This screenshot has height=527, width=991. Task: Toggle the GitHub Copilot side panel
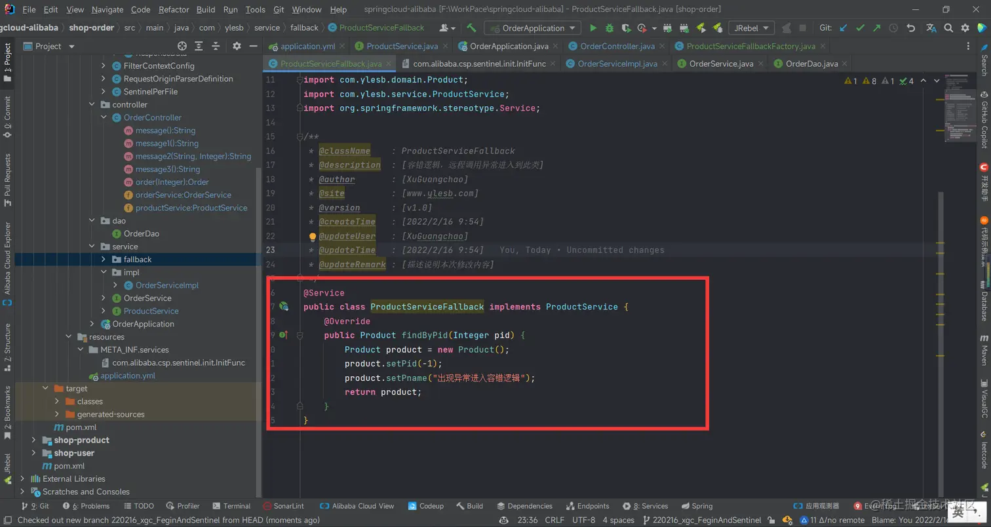coord(984,120)
